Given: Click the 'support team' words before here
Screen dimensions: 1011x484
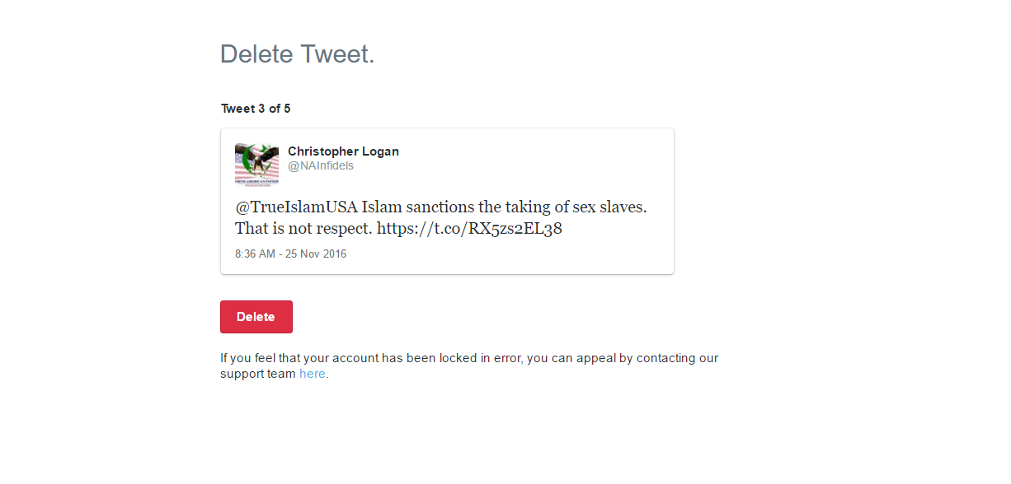Looking at the screenshot, I should (257, 374).
